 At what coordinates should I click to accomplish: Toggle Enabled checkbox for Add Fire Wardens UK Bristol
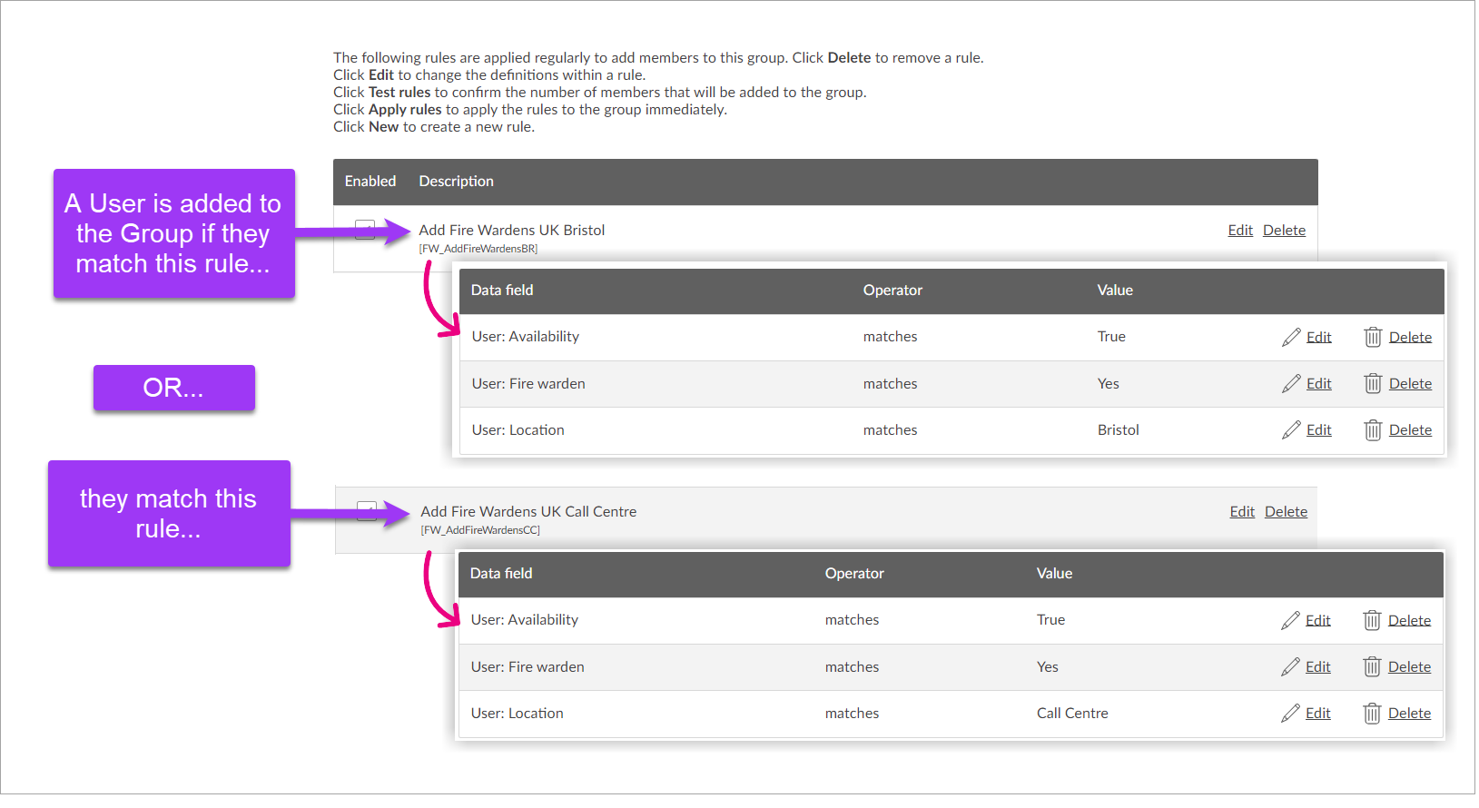click(x=364, y=231)
